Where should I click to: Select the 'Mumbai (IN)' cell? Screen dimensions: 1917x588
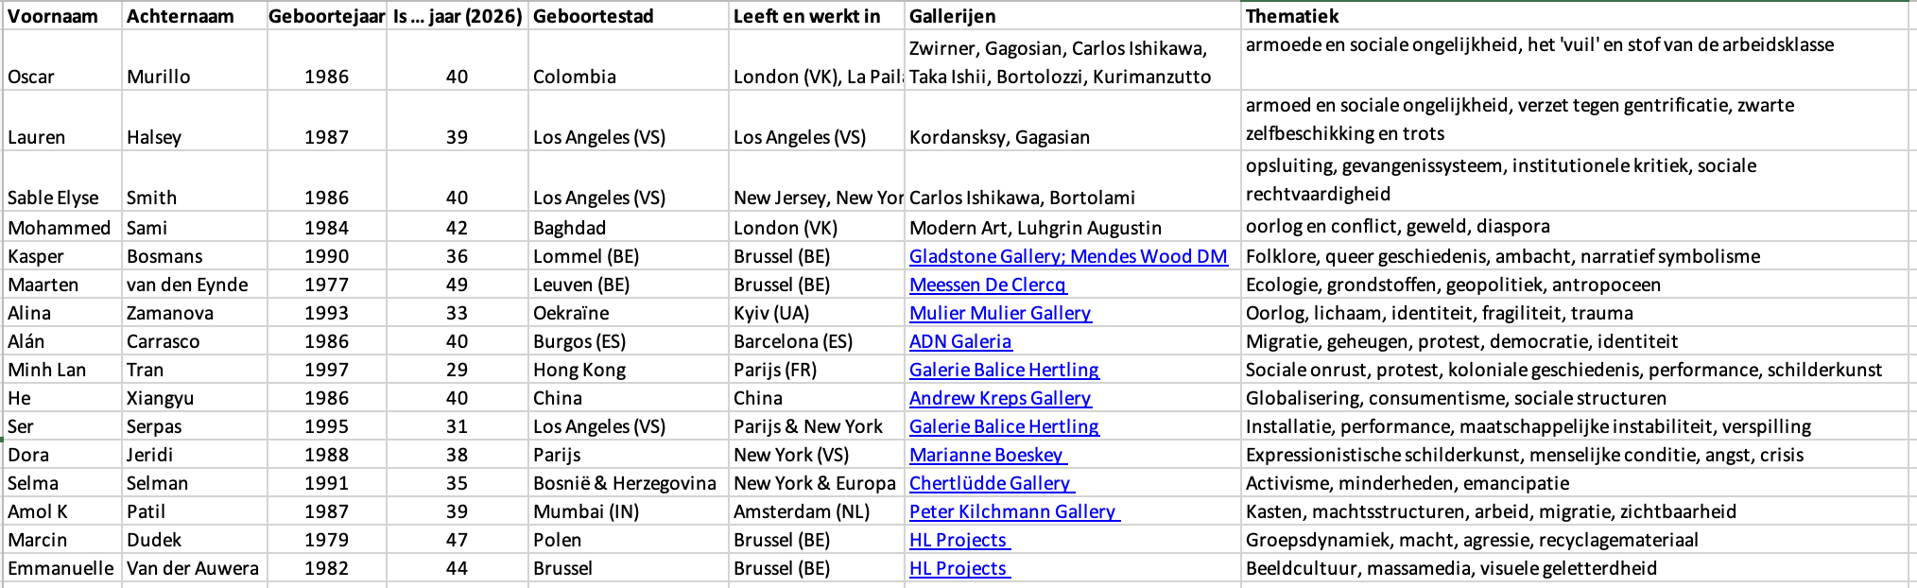pyautogui.click(x=629, y=511)
